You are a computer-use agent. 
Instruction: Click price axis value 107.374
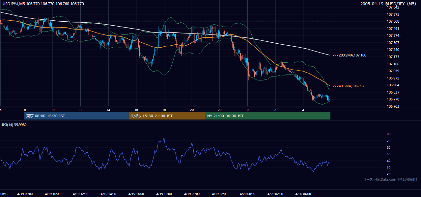(393, 35)
